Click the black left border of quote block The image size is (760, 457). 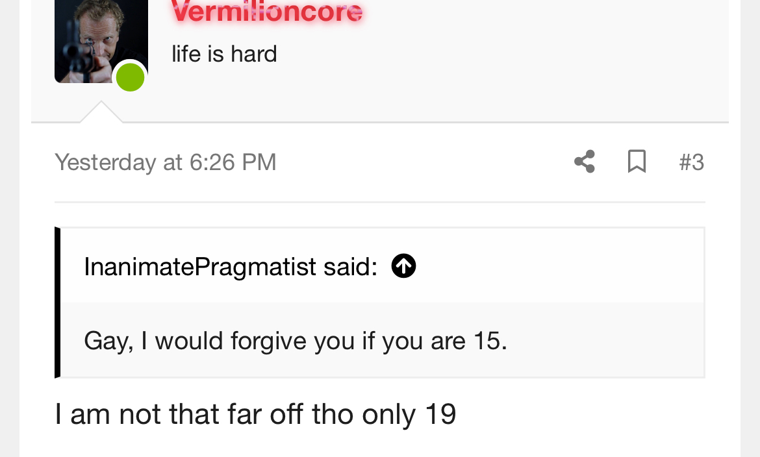coord(58,303)
